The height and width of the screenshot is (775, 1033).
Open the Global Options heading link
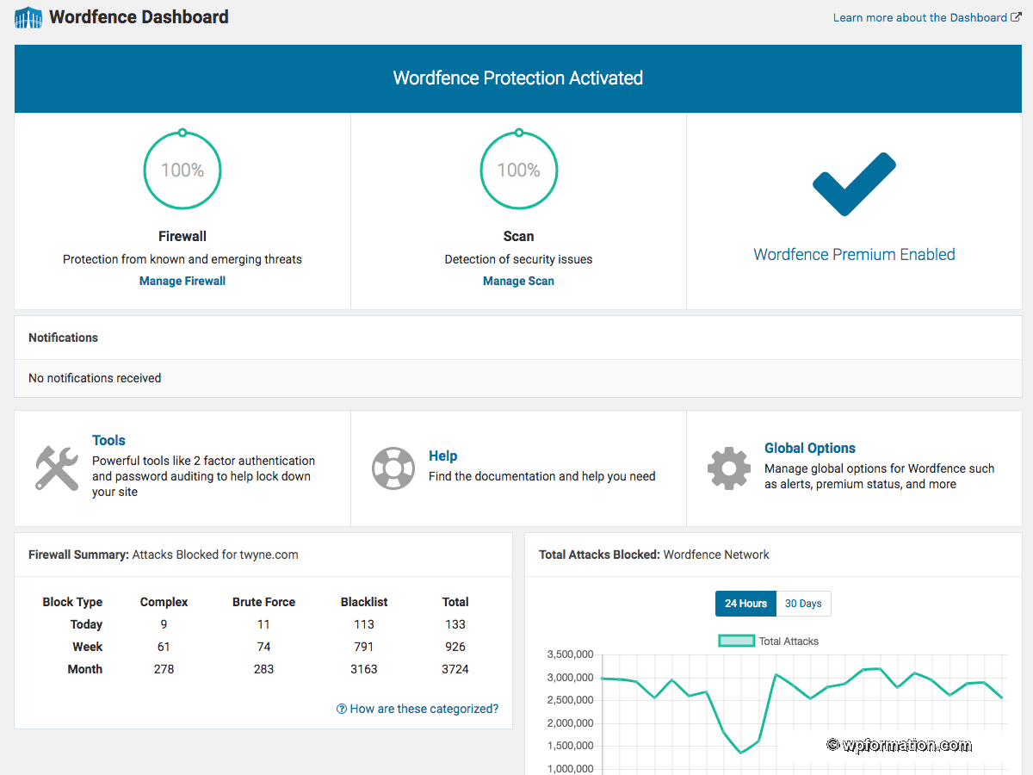(810, 448)
